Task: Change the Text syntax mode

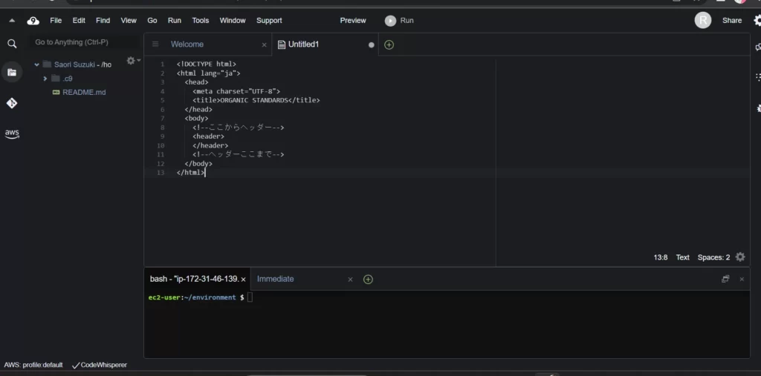Action: point(682,257)
